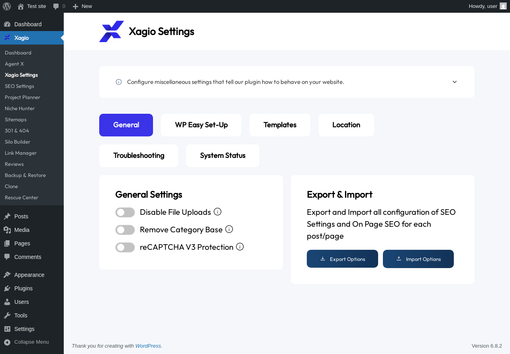This screenshot has width=510, height=354.
Task: Click the Comments icon in sidebar
Action: point(7,257)
